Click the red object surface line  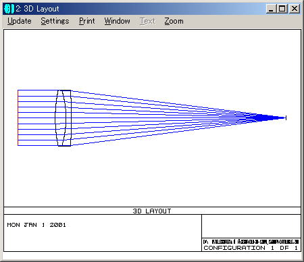[18, 117]
